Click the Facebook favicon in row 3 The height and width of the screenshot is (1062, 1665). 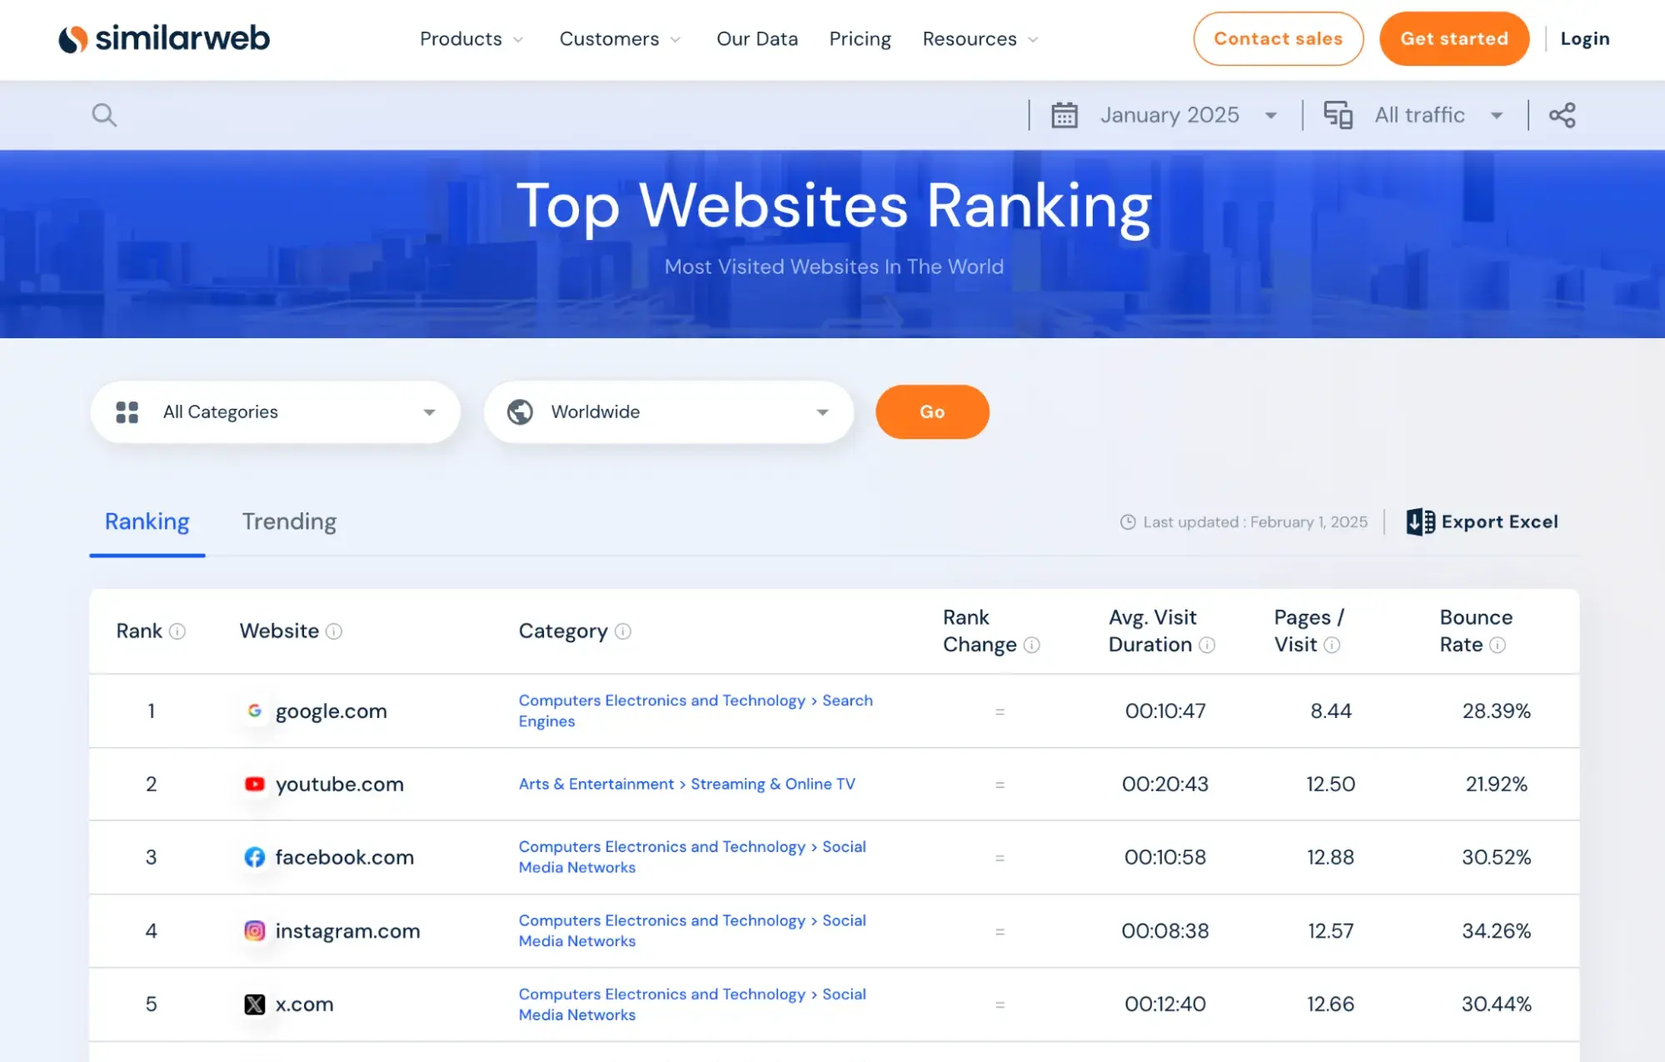(255, 857)
